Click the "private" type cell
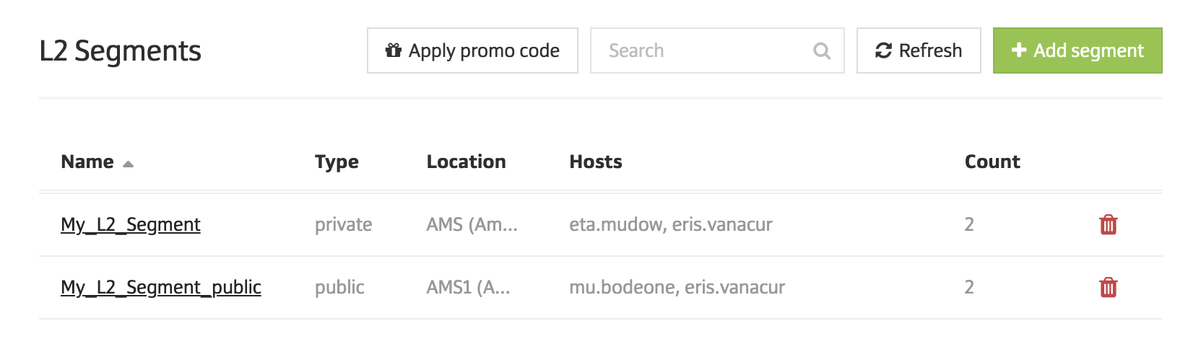The width and height of the screenshot is (1201, 357). coord(343,225)
